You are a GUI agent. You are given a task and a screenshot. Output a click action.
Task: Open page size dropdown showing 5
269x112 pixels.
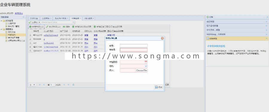(32, 85)
